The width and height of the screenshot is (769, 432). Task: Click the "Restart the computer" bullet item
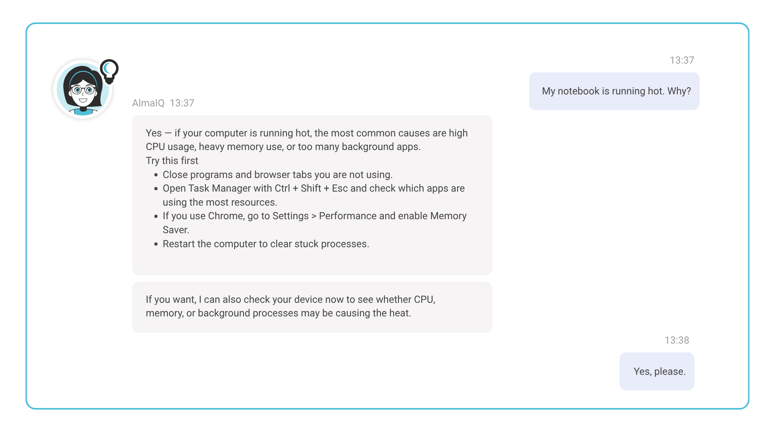[266, 244]
